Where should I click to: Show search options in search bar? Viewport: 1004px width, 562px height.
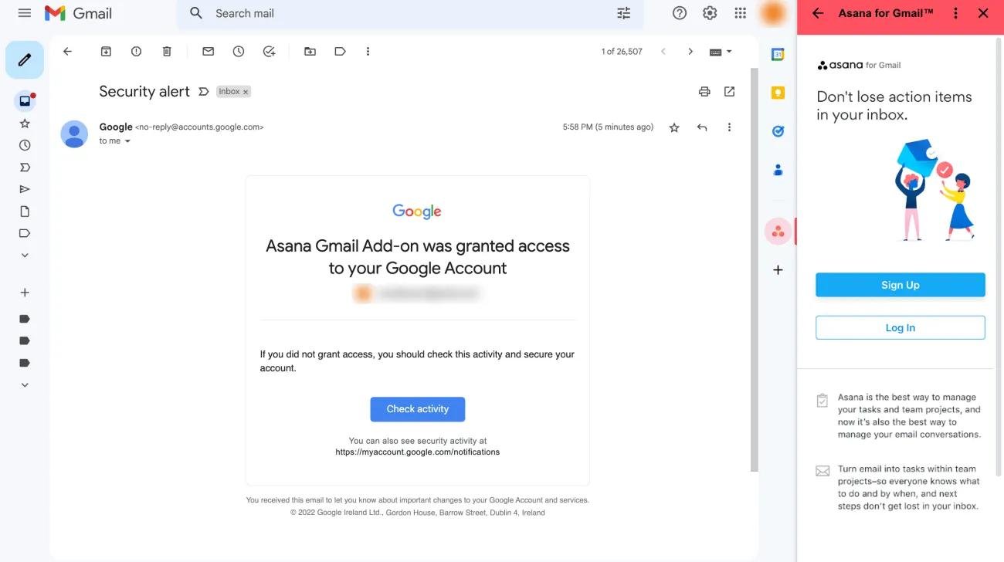623,13
